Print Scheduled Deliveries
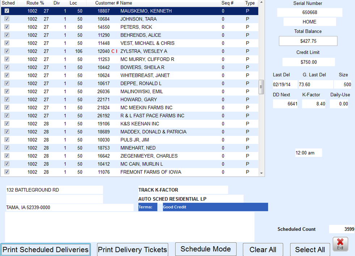The image size is (355, 256). click(x=46, y=249)
